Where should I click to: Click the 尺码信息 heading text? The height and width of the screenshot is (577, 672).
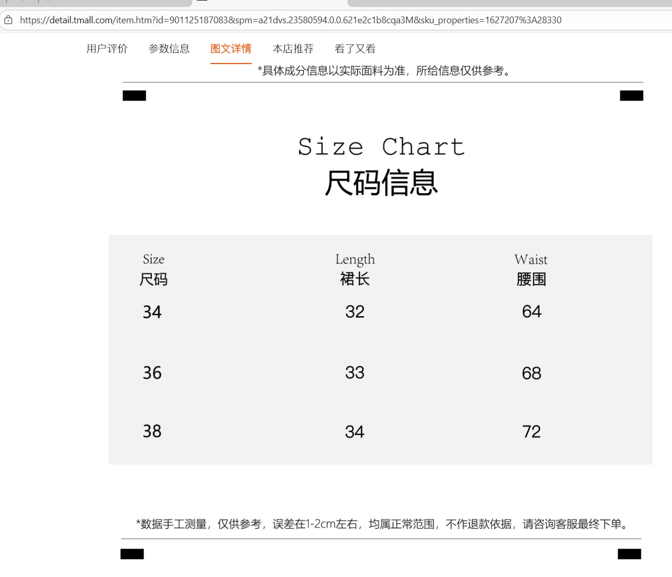[x=381, y=183]
